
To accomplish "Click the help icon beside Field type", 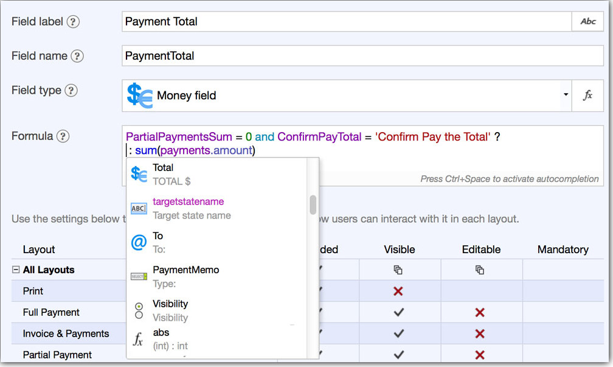I will [71, 91].
